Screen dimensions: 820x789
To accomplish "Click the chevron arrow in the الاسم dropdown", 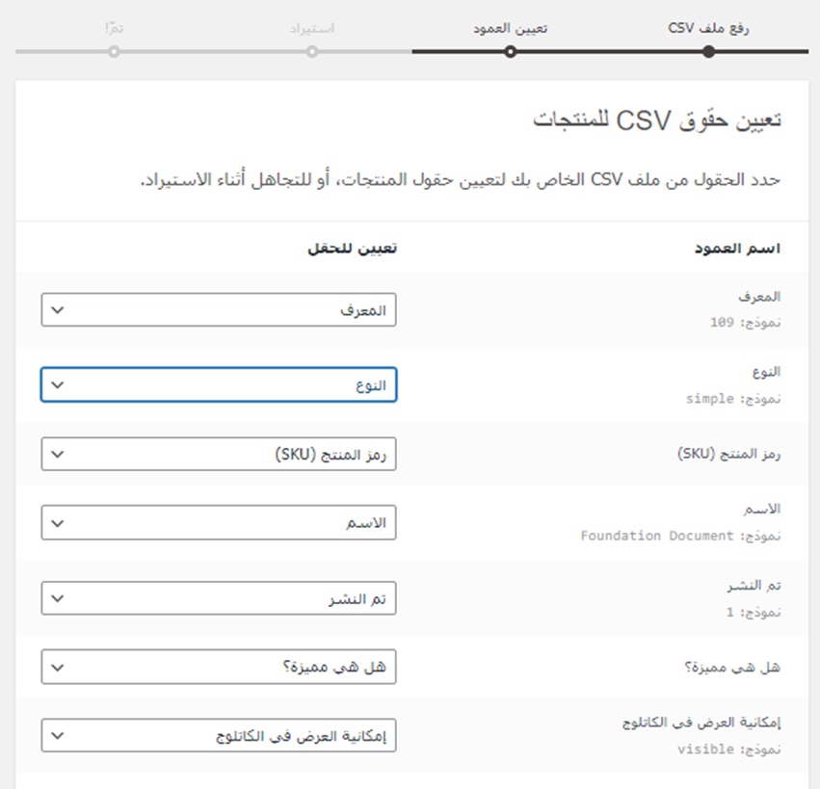I will [57, 523].
